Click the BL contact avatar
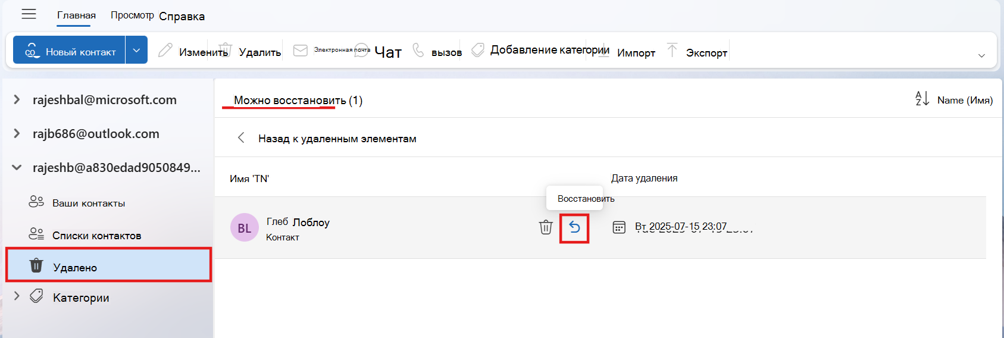This screenshot has width=1004, height=338. [245, 227]
